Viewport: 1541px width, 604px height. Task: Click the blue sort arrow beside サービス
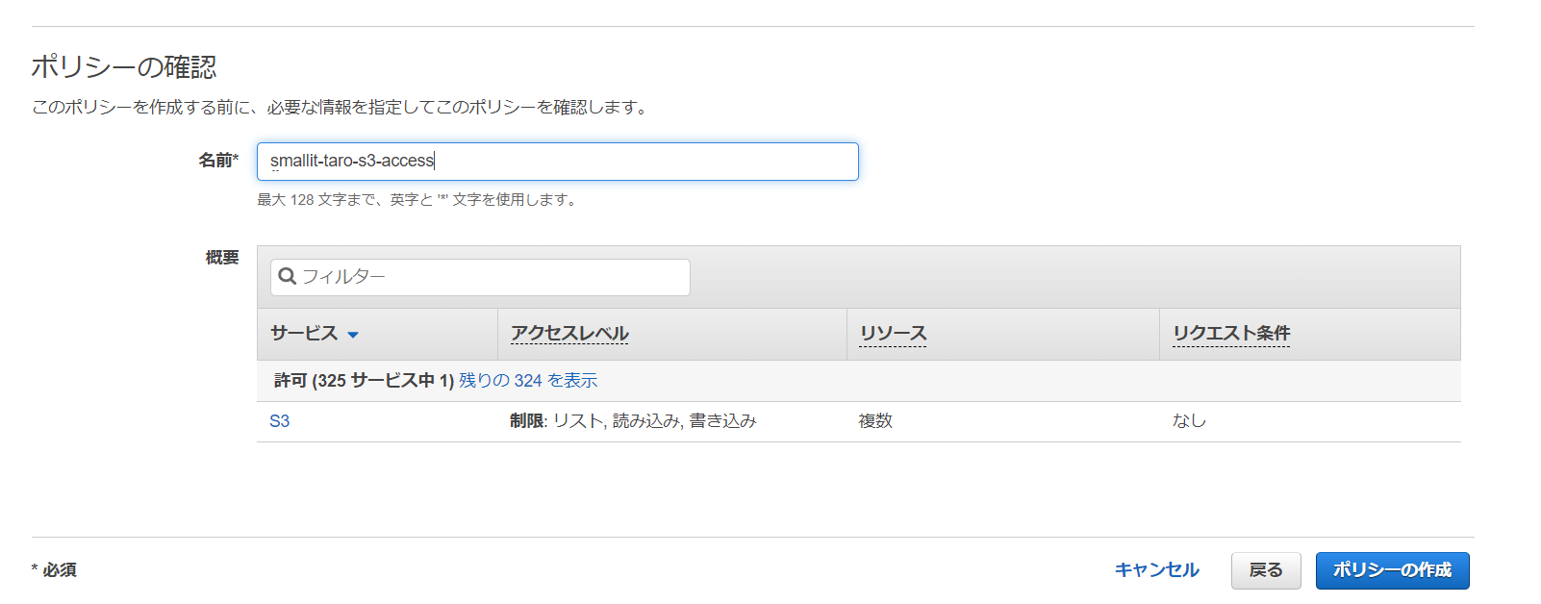coord(353,335)
